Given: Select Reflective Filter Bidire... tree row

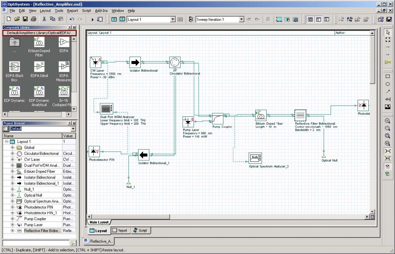Looking at the screenshot, I should [x=39, y=230].
